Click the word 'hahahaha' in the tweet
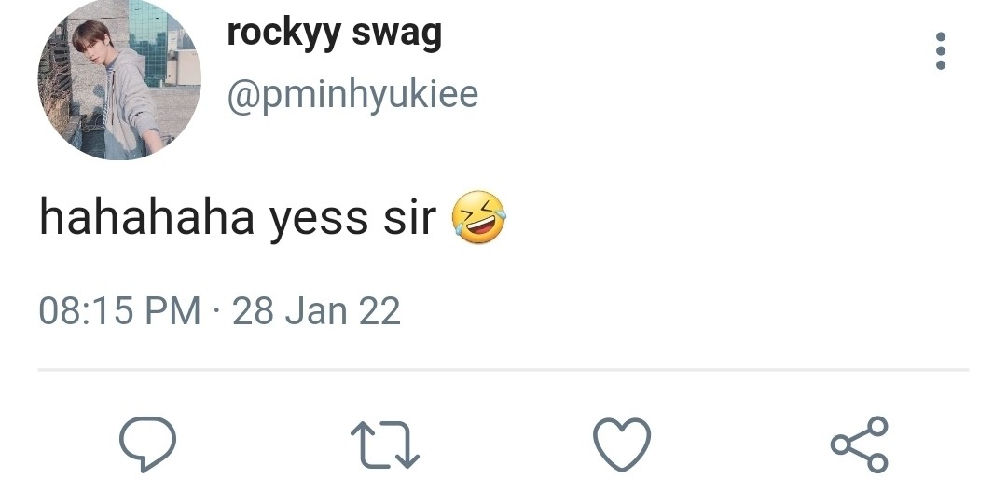This screenshot has height=492, width=1007. click(146, 218)
